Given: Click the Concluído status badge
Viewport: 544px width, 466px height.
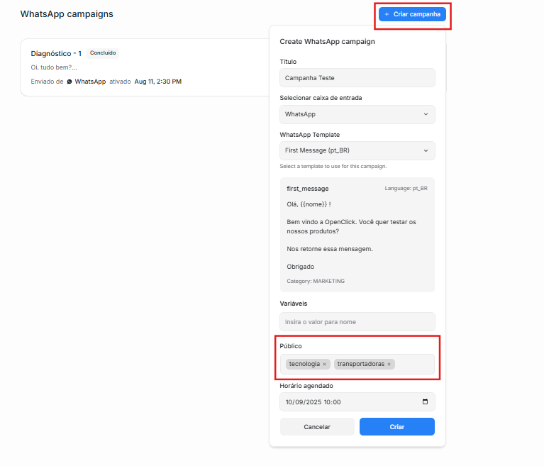Looking at the screenshot, I should 103,53.
